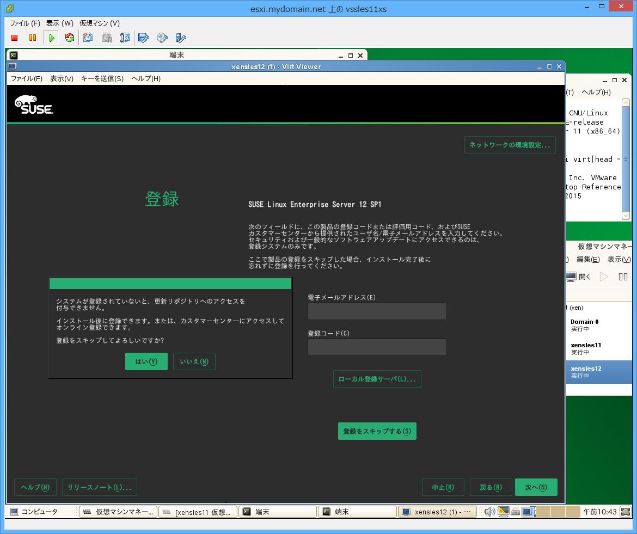Open vSphere 仮想マシン (V) menu

click(100, 23)
